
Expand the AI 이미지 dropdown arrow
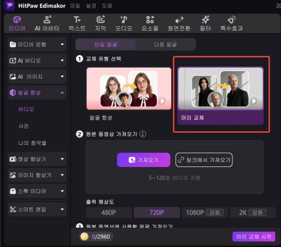pos(62,77)
